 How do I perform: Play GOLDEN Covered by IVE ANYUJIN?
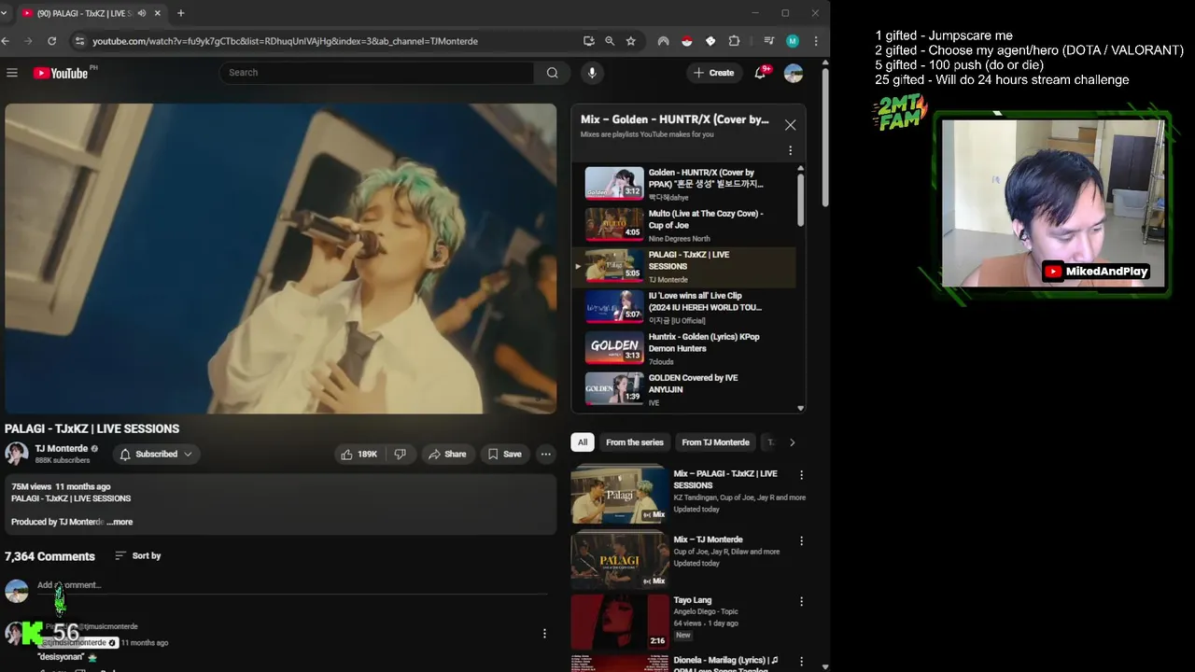689,389
